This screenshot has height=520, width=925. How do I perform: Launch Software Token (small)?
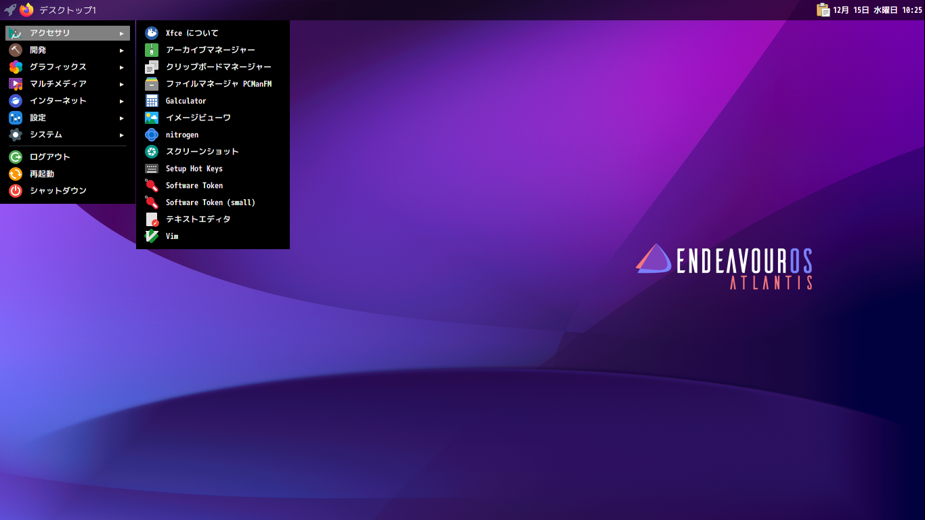point(213,202)
